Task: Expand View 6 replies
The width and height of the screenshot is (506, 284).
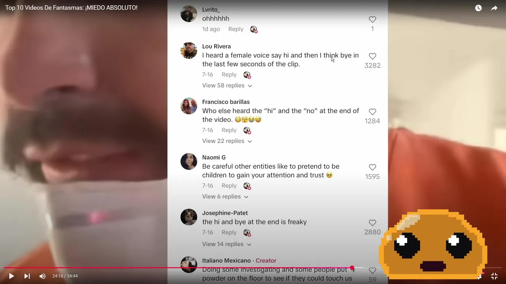Action: click(225, 196)
